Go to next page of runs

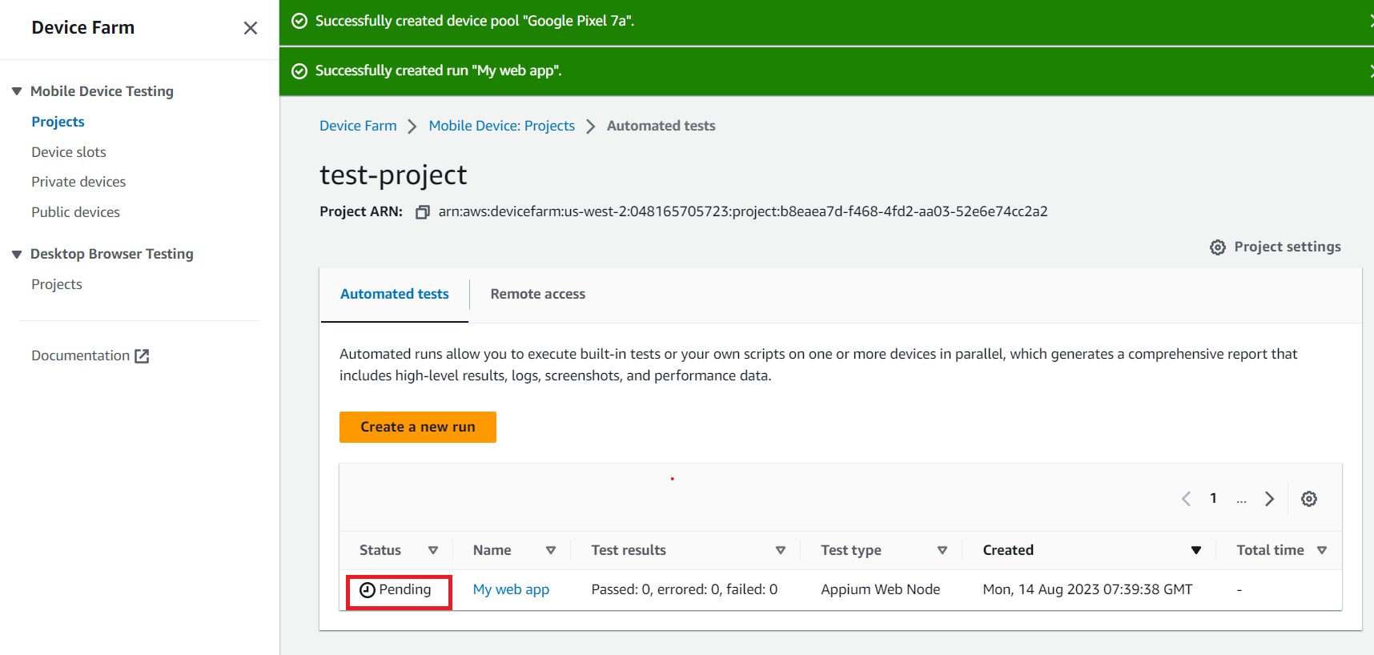(1269, 499)
